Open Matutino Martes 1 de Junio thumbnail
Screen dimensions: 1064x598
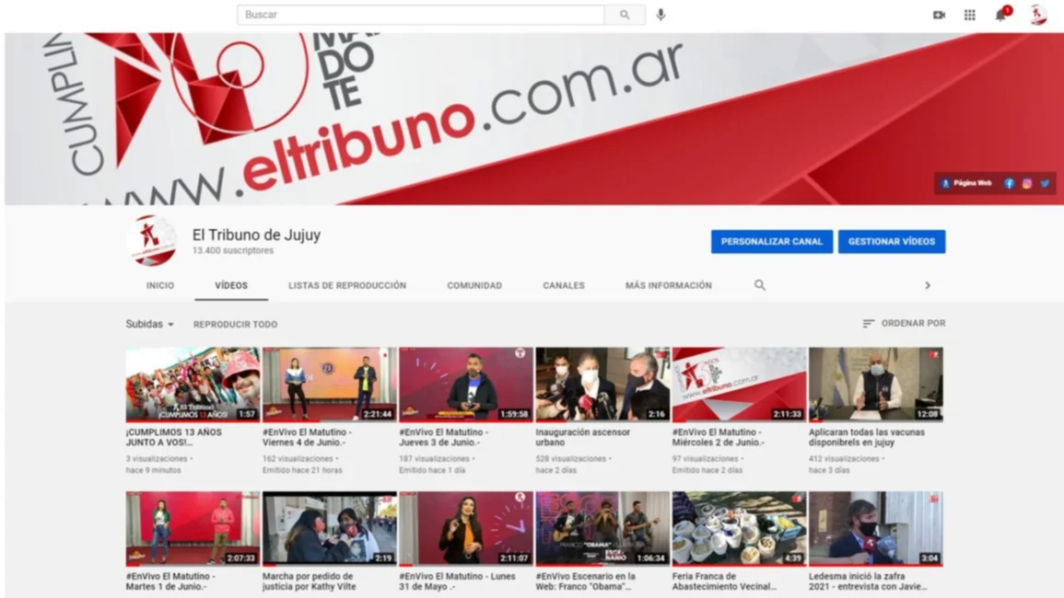[193, 529]
